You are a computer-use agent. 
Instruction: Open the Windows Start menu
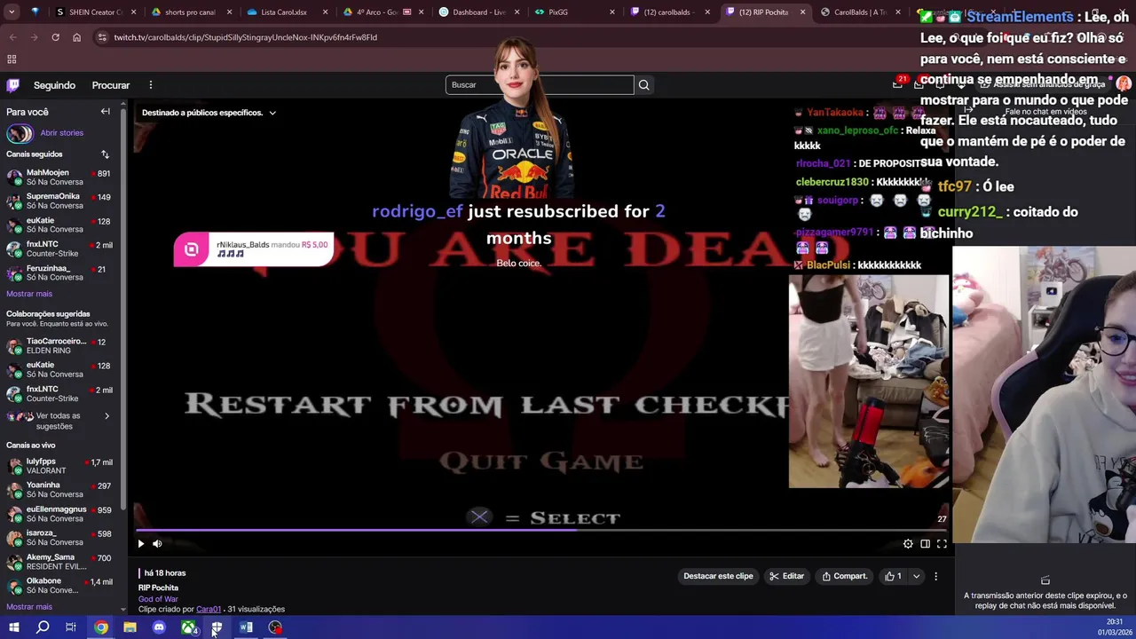13,627
